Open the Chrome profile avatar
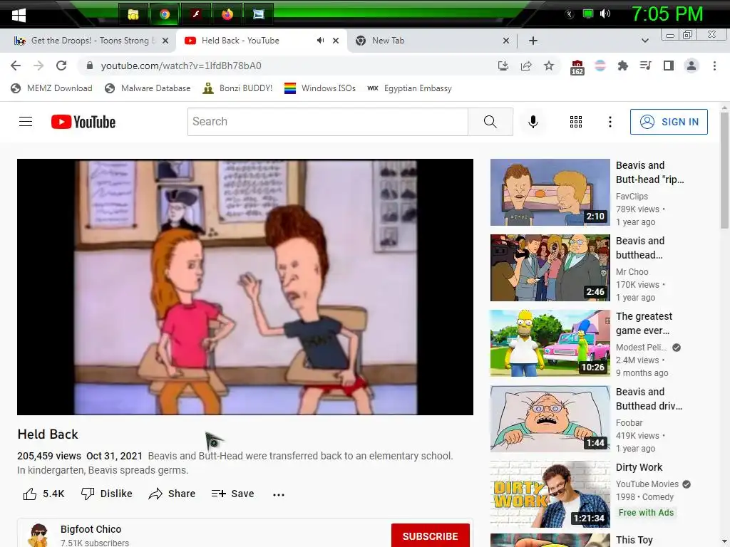Image resolution: width=730 pixels, height=547 pixels. (x=692, y=66)
